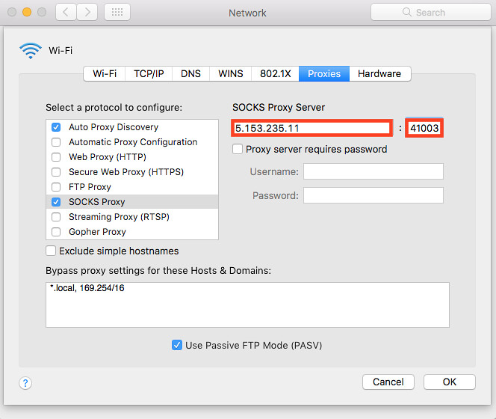Open the WINS tab
Screen dimensions: 496x419
coord(231,73)
